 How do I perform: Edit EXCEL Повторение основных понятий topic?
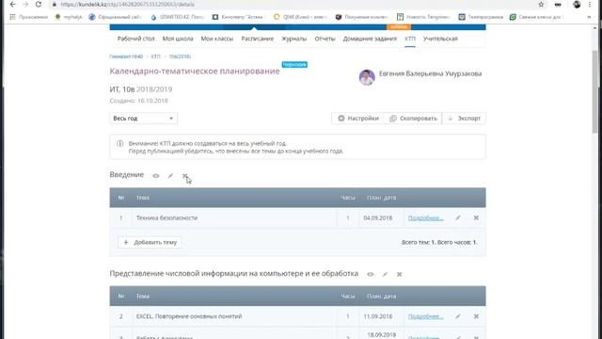(x=458, y=316)
